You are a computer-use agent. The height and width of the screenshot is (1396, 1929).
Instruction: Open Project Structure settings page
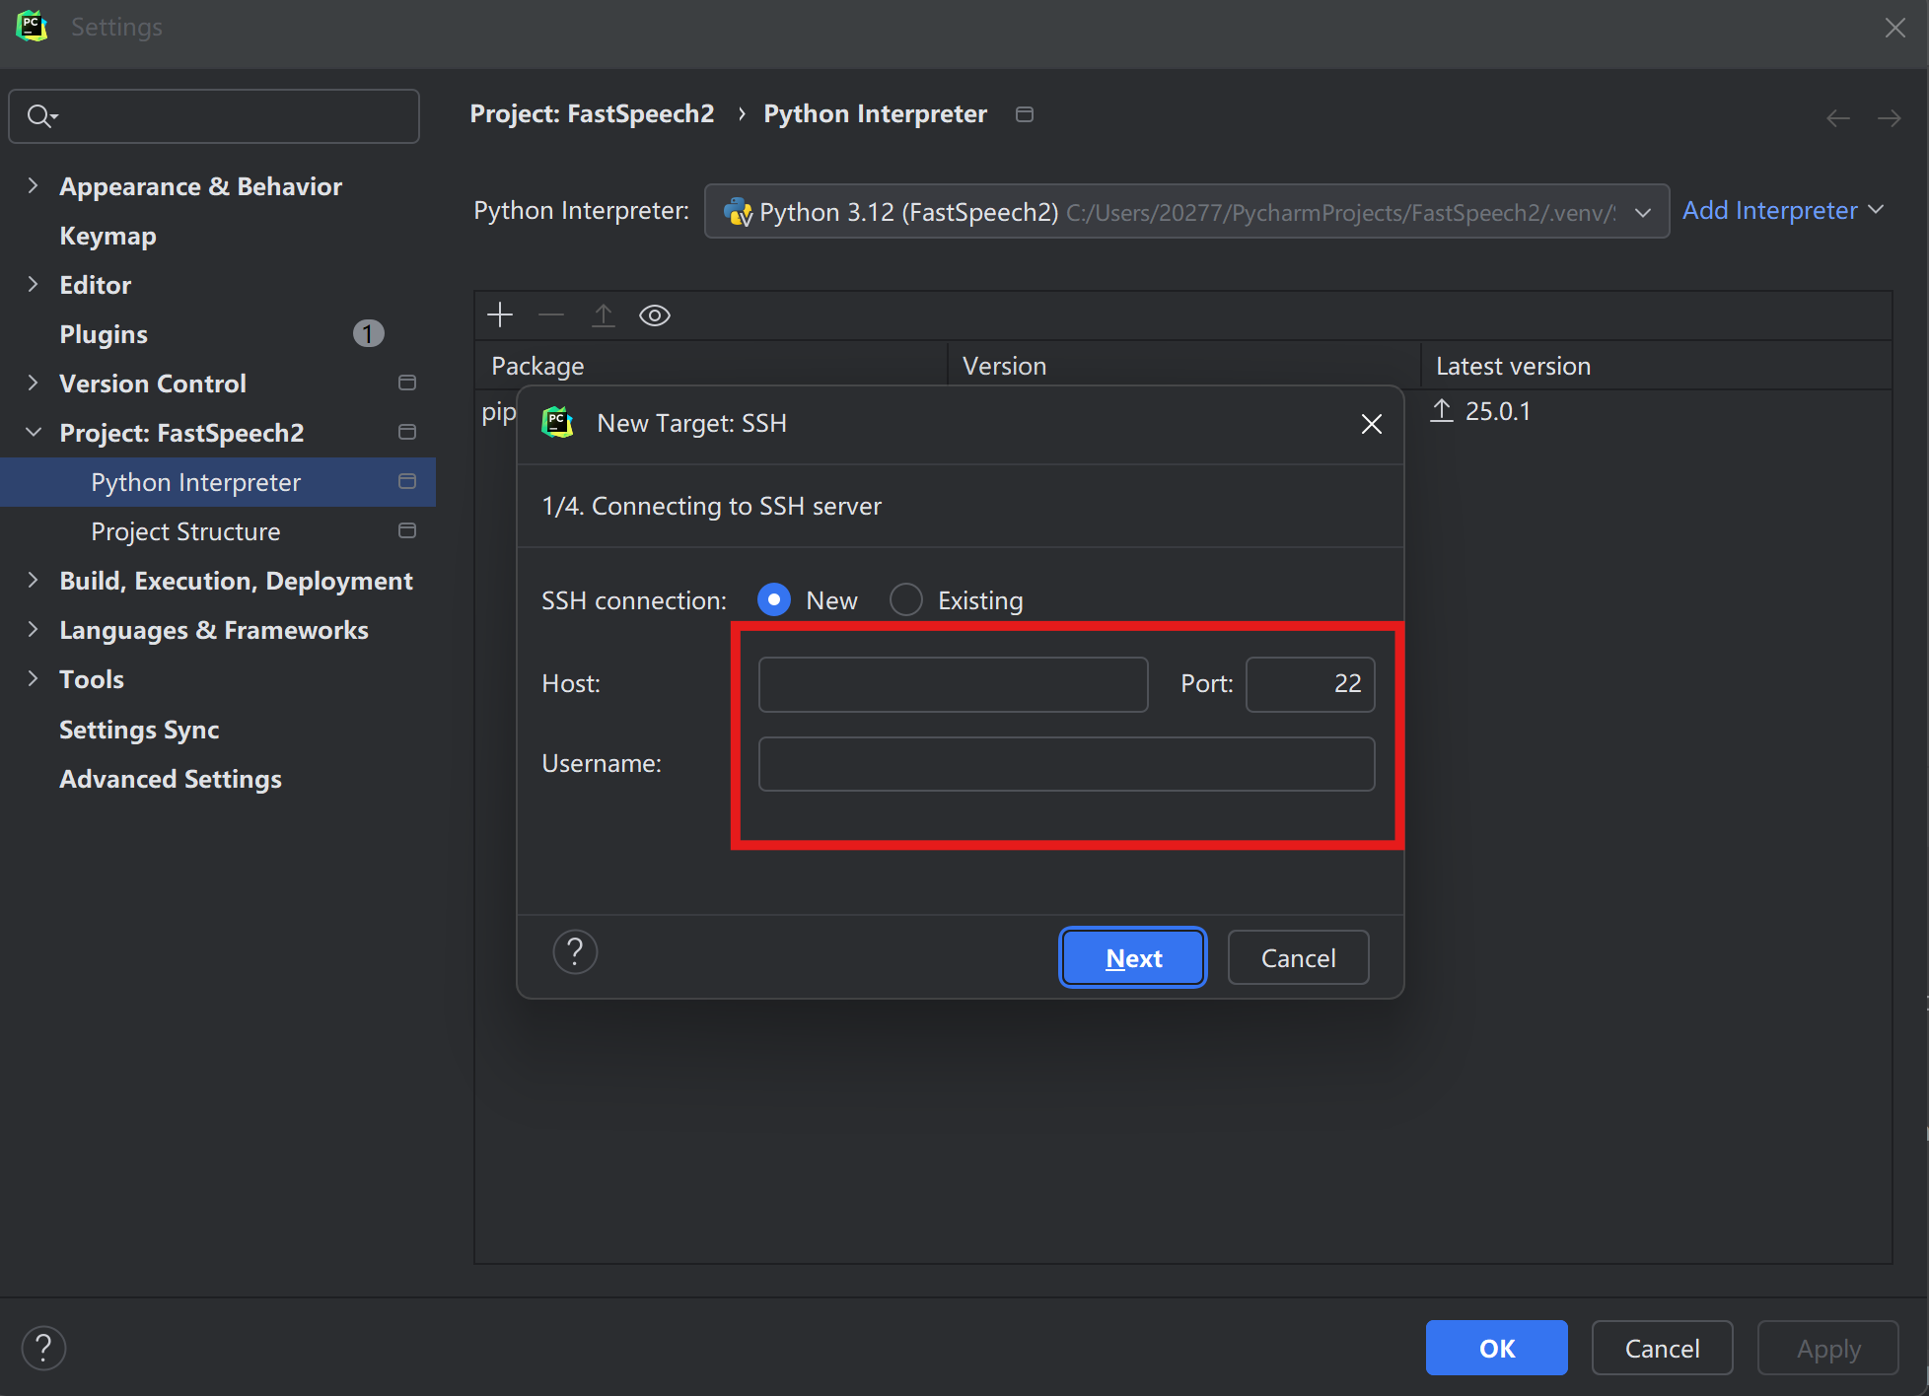click(x=185, y=531)
